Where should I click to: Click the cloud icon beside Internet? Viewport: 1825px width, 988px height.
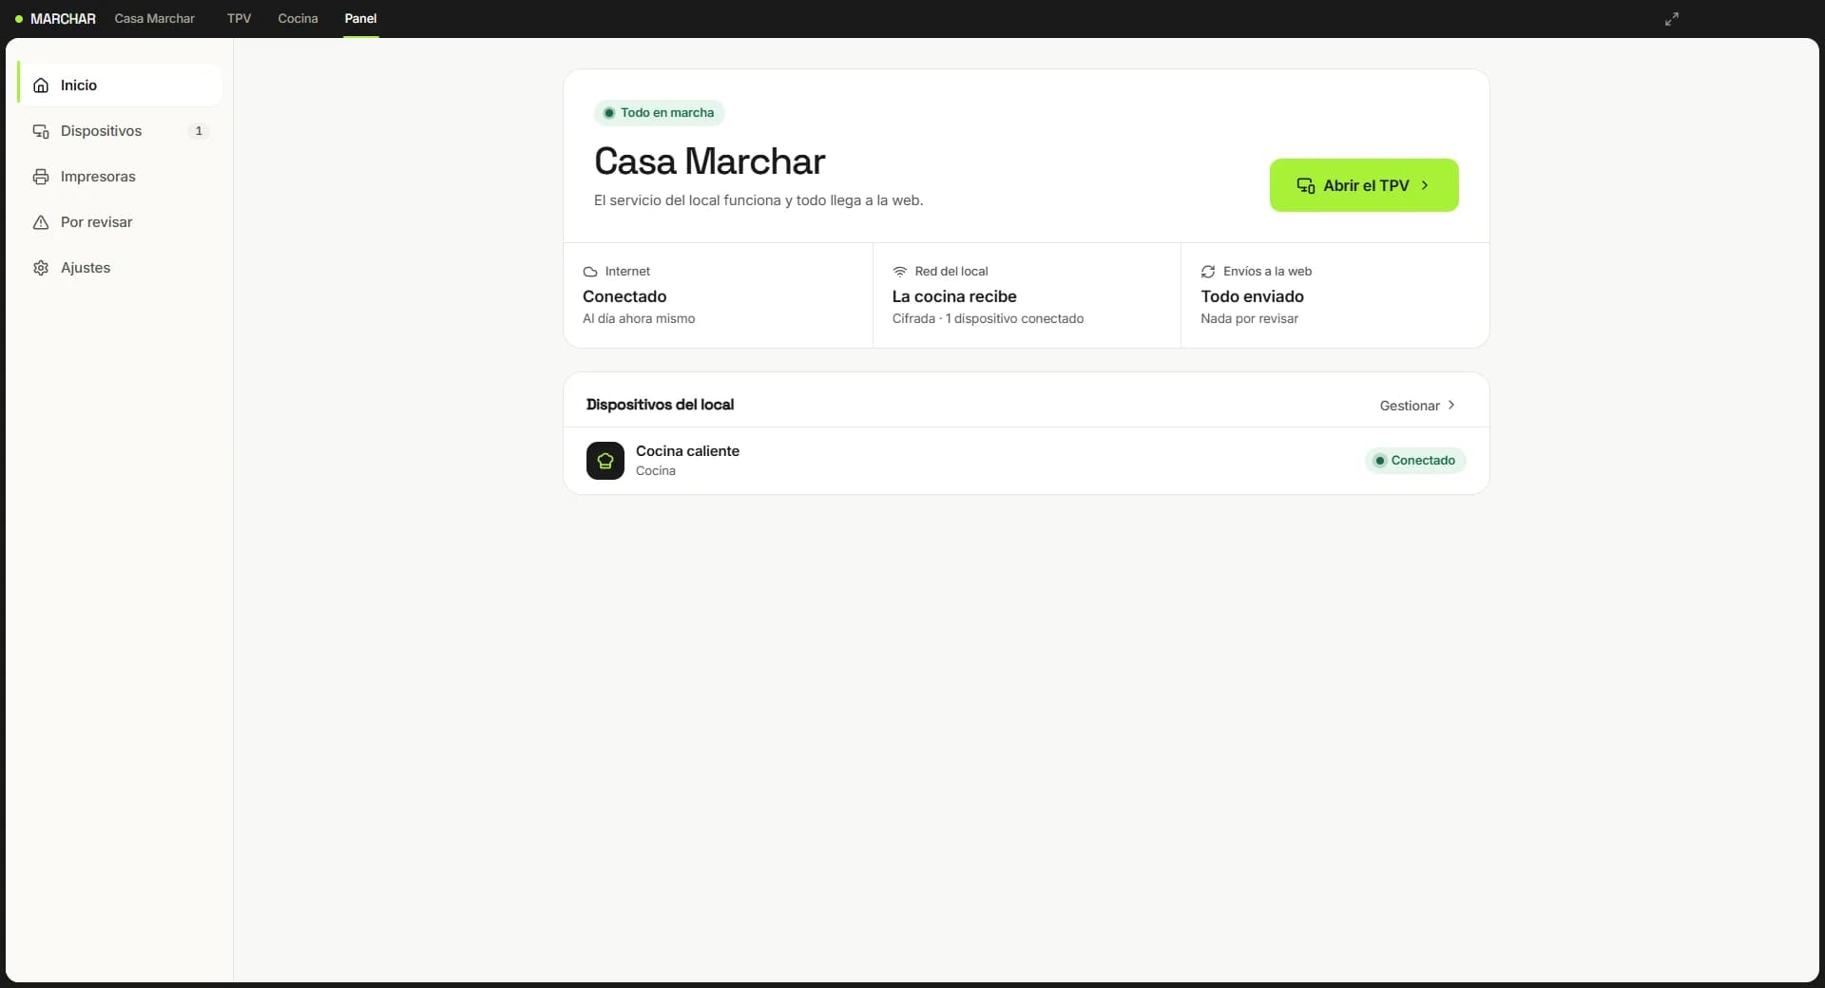pos(590,272)
